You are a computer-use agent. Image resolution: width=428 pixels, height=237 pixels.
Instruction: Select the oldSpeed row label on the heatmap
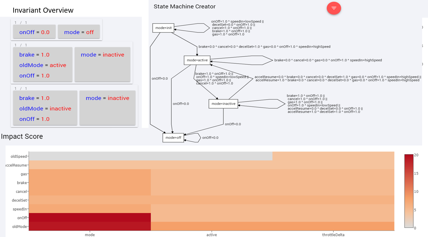pos(19,156)
